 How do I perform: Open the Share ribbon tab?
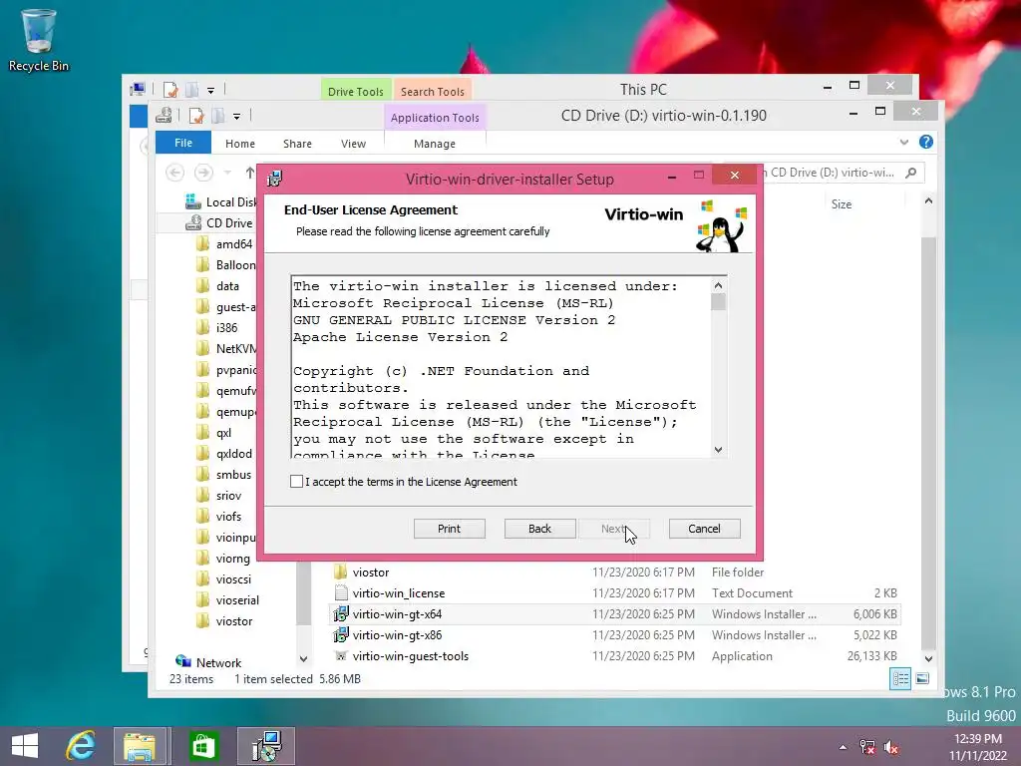click(x=297, y=144)
